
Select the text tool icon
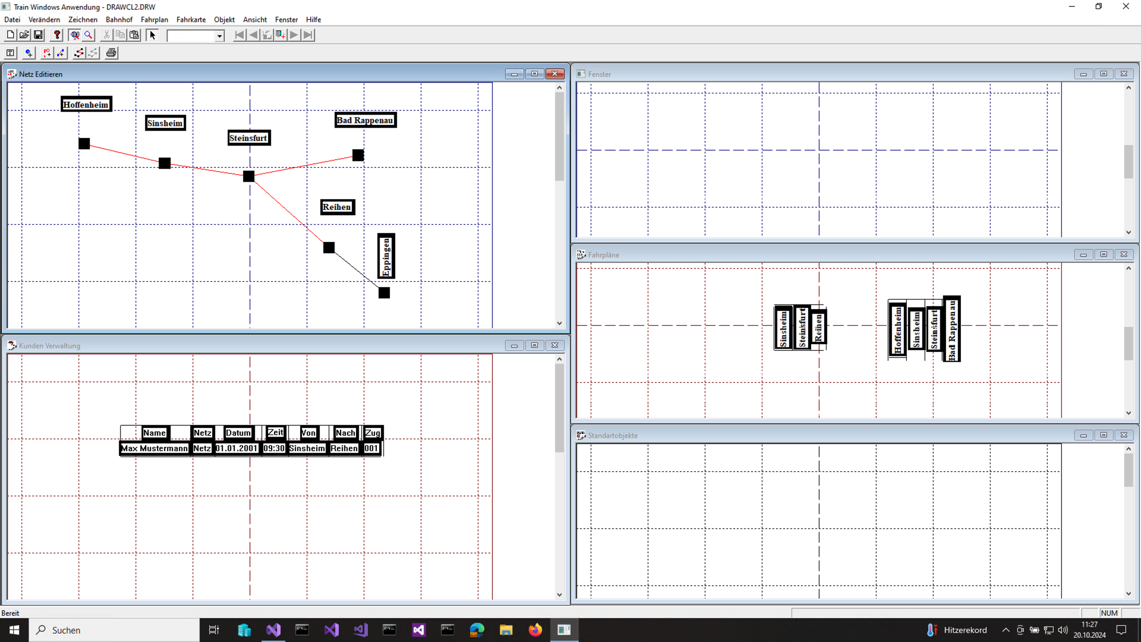point(10,53)
